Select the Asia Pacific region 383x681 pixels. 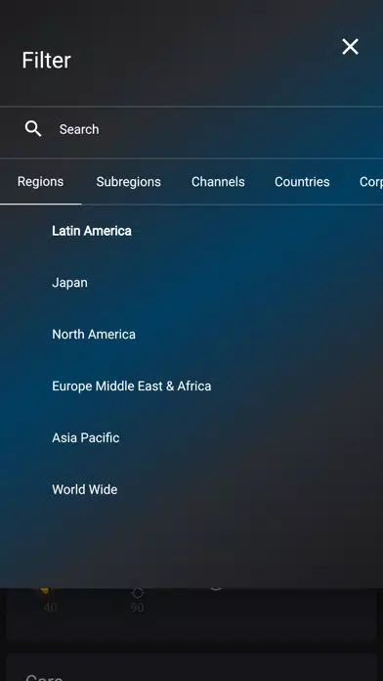click(x=85, y=437)
